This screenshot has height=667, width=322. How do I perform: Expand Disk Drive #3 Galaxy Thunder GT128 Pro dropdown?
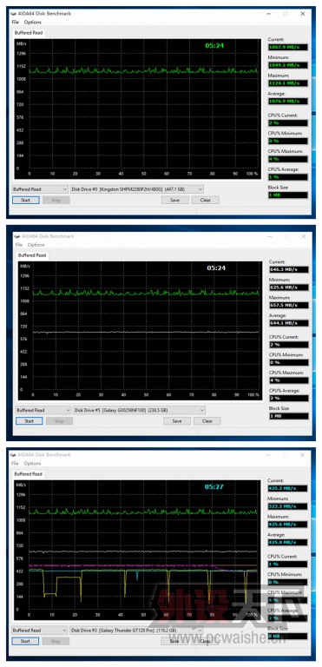[x=137, y=630]
